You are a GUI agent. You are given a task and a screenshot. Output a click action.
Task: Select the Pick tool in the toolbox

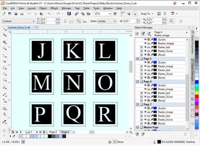point(4,29)
